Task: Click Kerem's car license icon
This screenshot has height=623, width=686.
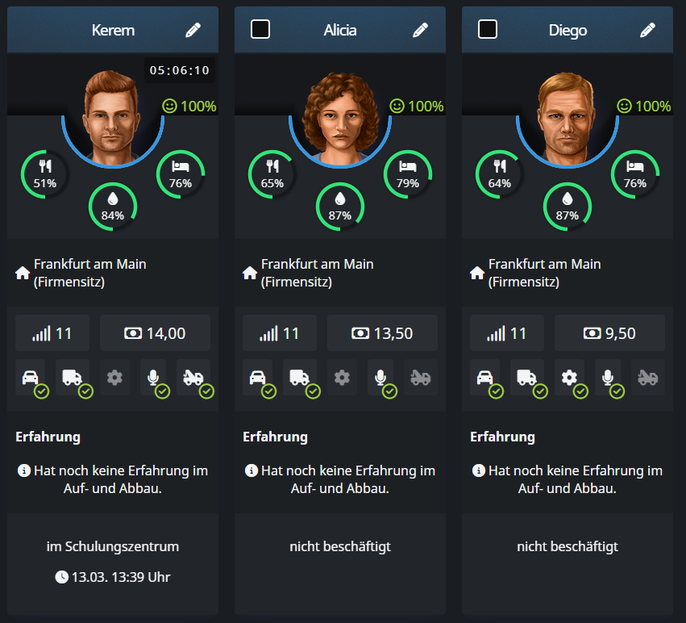Action: click(31, 378)
